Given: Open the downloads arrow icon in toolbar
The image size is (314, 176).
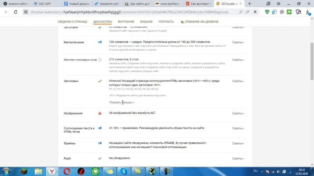Looking at the screenshot, I should pyautogui.click(x=308, y=12).
